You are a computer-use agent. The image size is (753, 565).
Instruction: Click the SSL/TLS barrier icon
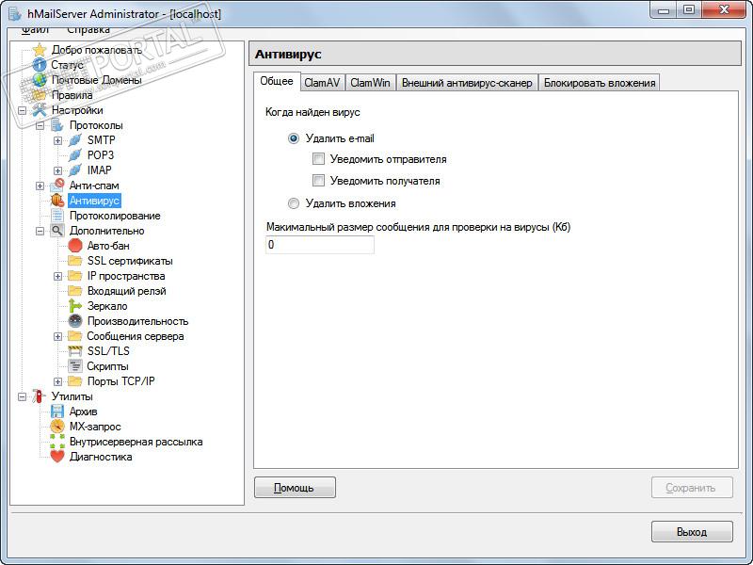[75, 351]
